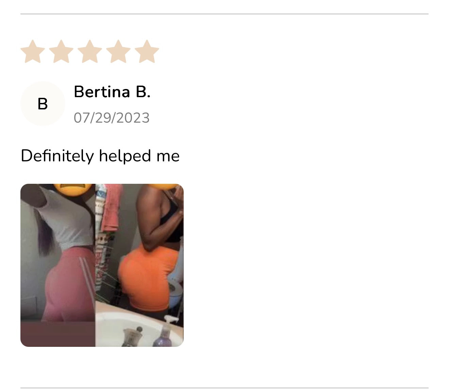
Task: Click the circular "B" avatar
Action: 43,104
